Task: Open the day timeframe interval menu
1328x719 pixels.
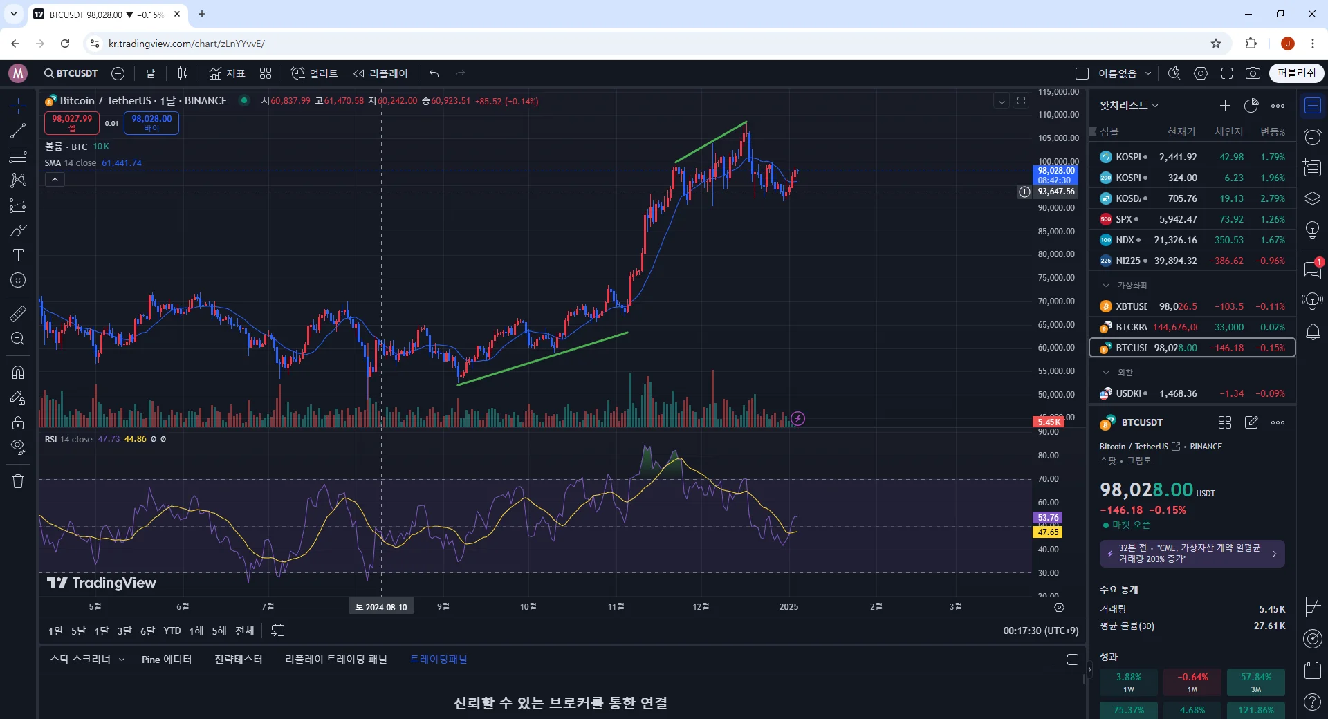Action: (x=150, y=73)
